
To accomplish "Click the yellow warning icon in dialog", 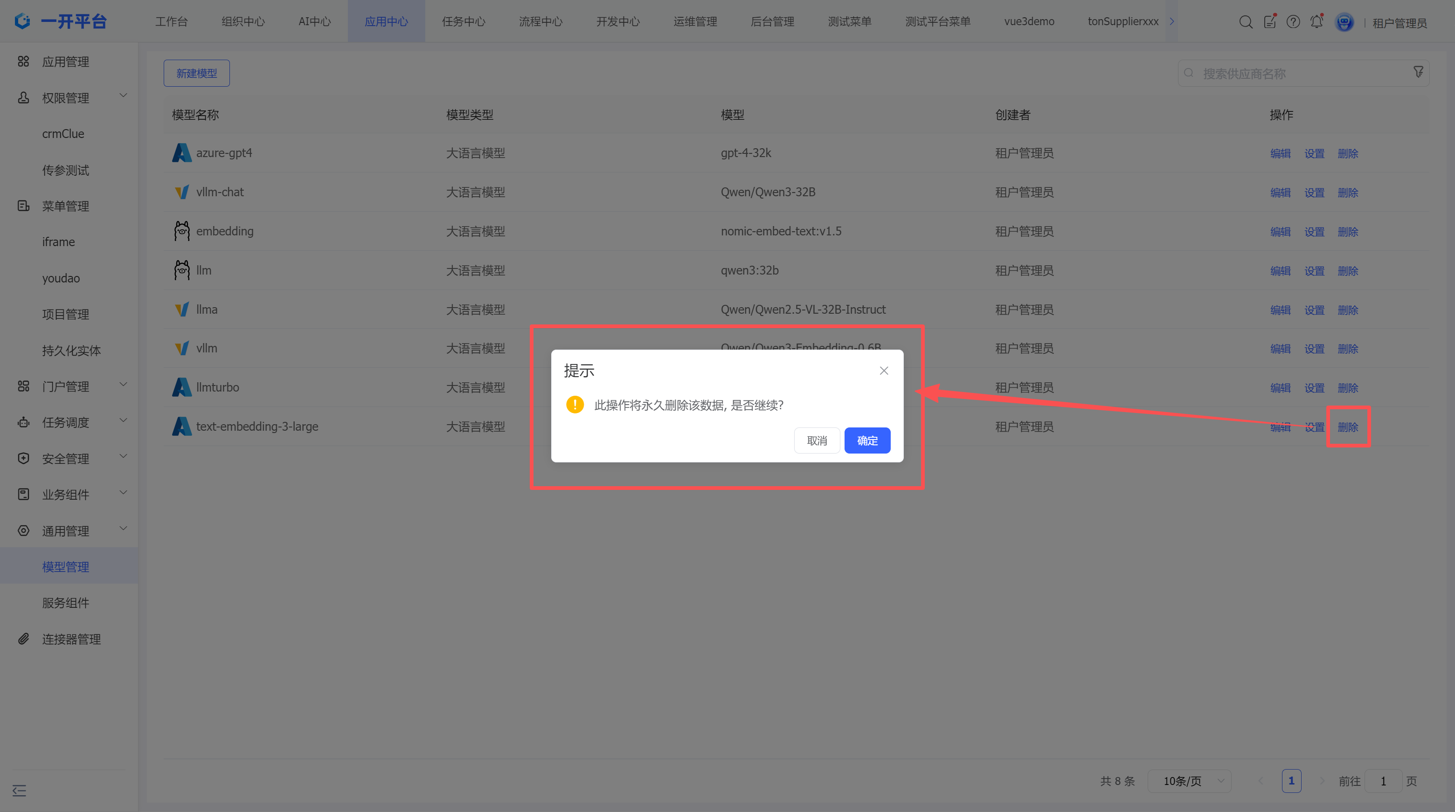I will [575, 404].
